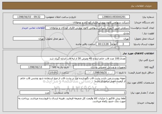The image size is (162, 114).
Task: Click the گروه کالا label
Action: (149, 67)
